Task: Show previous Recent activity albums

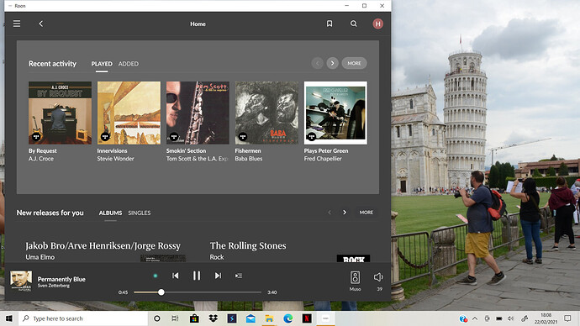Action: [317, 63]
